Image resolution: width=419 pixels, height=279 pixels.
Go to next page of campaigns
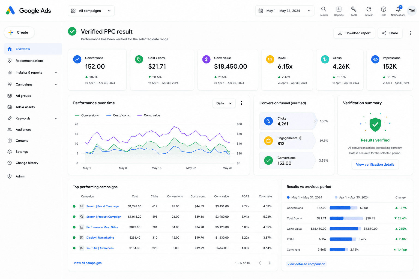[270, 263]
